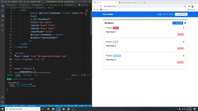Click the Go Live status bar item
This screenshot has height=111, width=198.
tap(71, 106)
